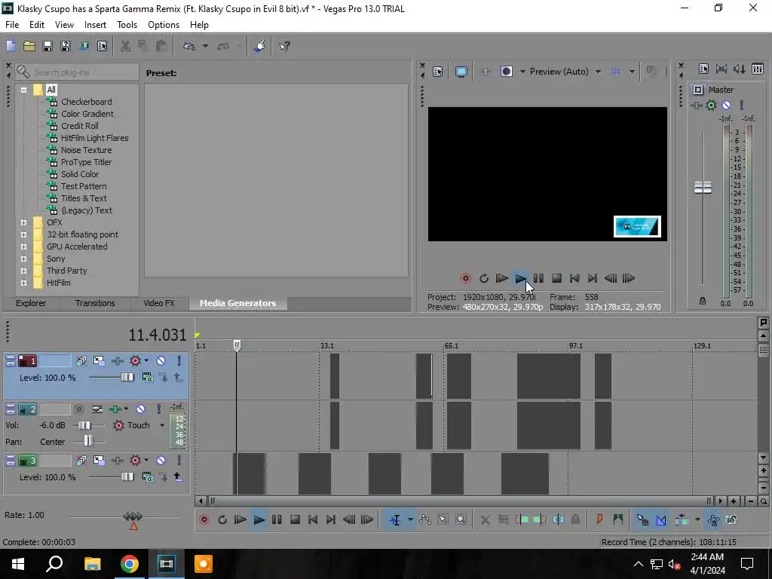The image size is (772, 579).
Task: Open Track FX on video track 3
Action: click(x=118, y=461)
